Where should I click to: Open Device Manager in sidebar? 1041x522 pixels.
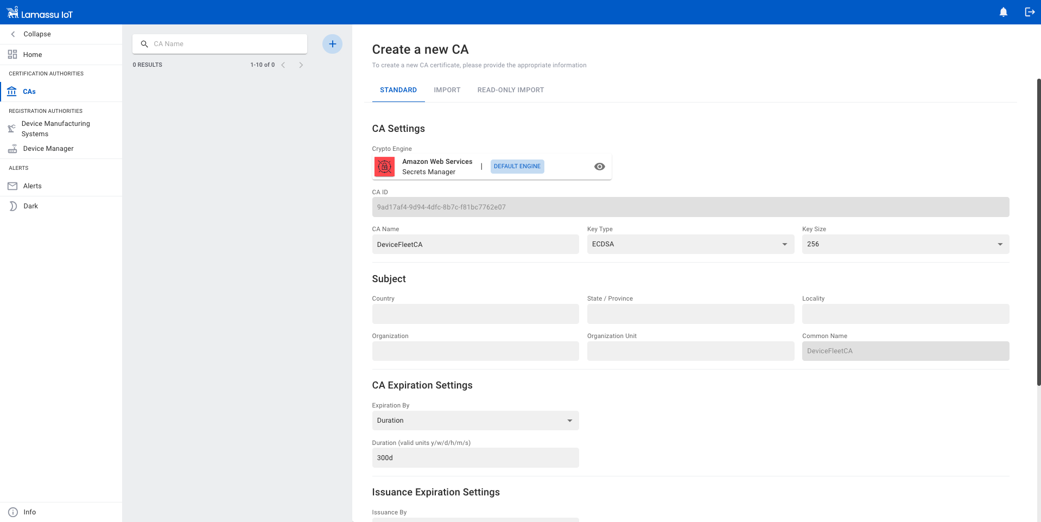point(48,149)
